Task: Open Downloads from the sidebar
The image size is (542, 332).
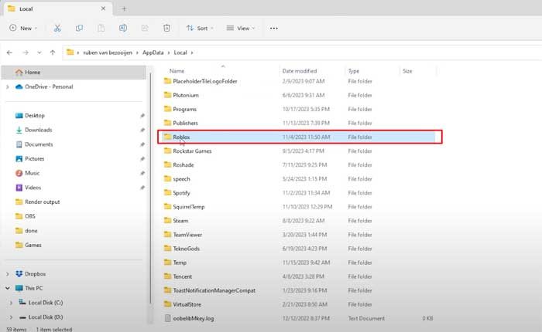Action: 38,130
